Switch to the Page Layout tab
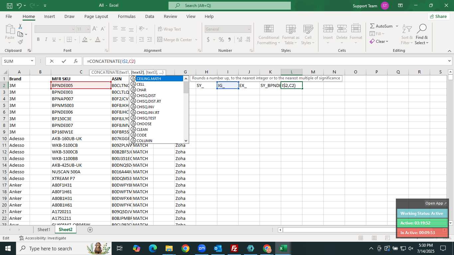The height and width of the screenshot is (255, 454). click(x=96, y=16)
